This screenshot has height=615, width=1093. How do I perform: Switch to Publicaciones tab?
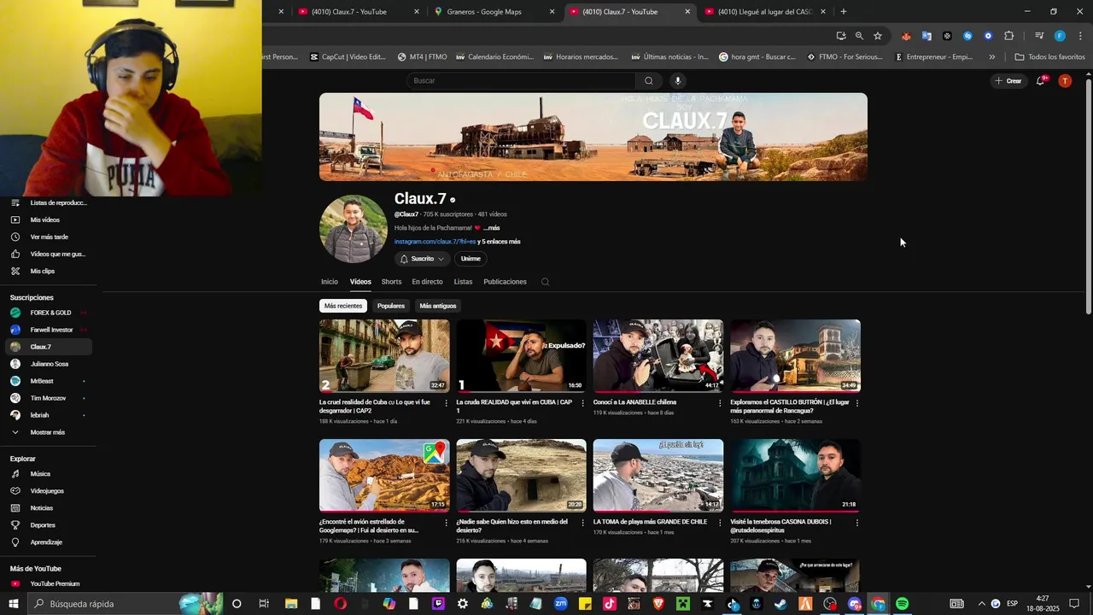[x=505, y=282]
